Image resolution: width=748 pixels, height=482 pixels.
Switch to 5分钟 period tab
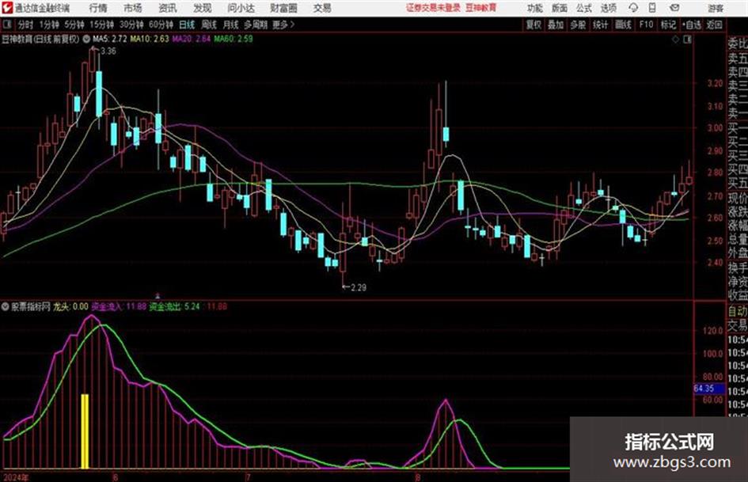click(x=74, y=25)
